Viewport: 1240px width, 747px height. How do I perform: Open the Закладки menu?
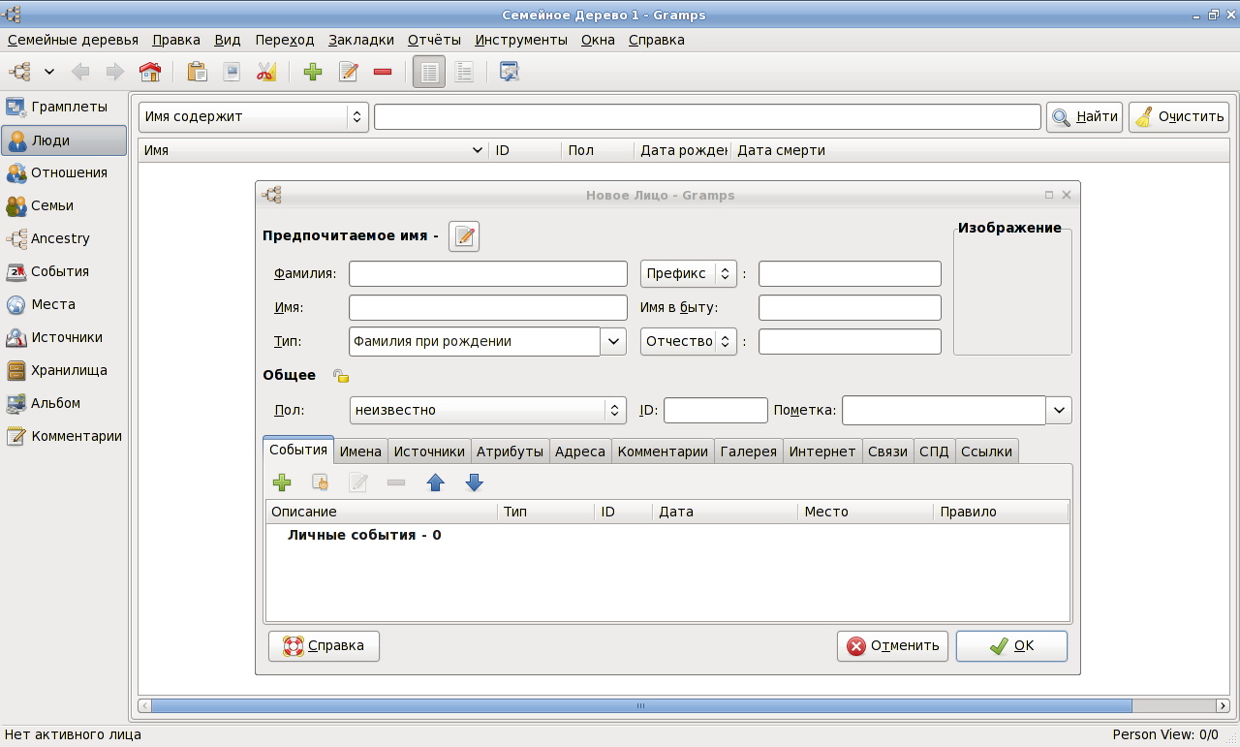coord(361,40)
